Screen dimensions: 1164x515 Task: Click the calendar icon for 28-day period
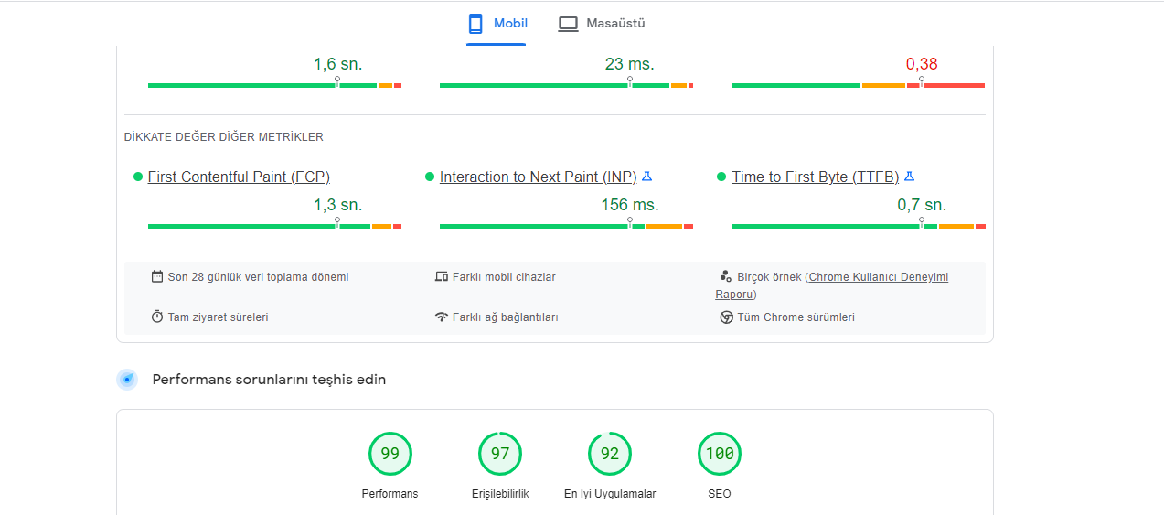tap(157, 276)
